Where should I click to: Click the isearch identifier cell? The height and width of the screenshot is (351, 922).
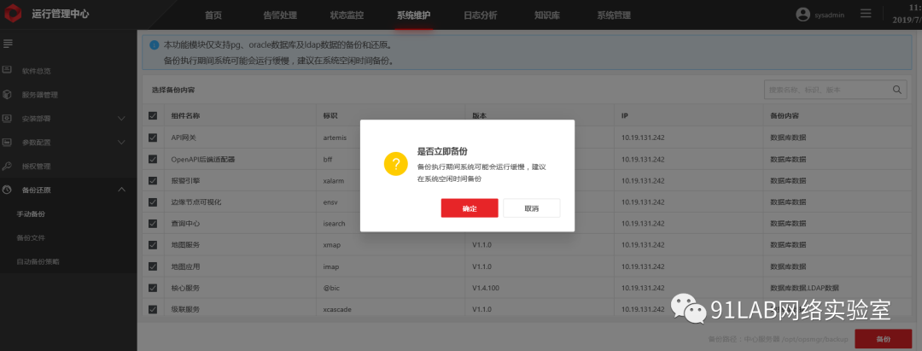334,224
